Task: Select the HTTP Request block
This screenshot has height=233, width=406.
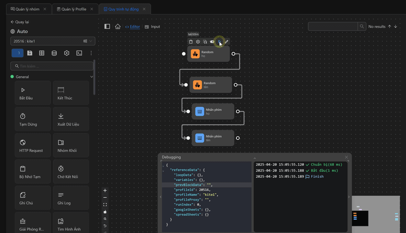Action: click(33, 146)
